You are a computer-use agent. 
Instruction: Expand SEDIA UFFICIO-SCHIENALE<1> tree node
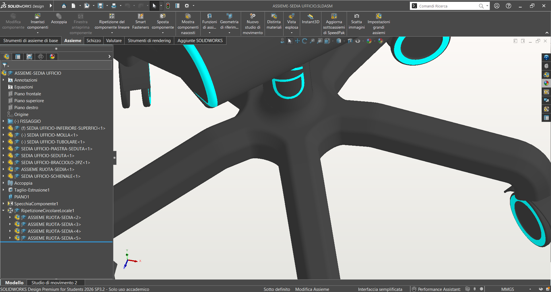point(3,176)
